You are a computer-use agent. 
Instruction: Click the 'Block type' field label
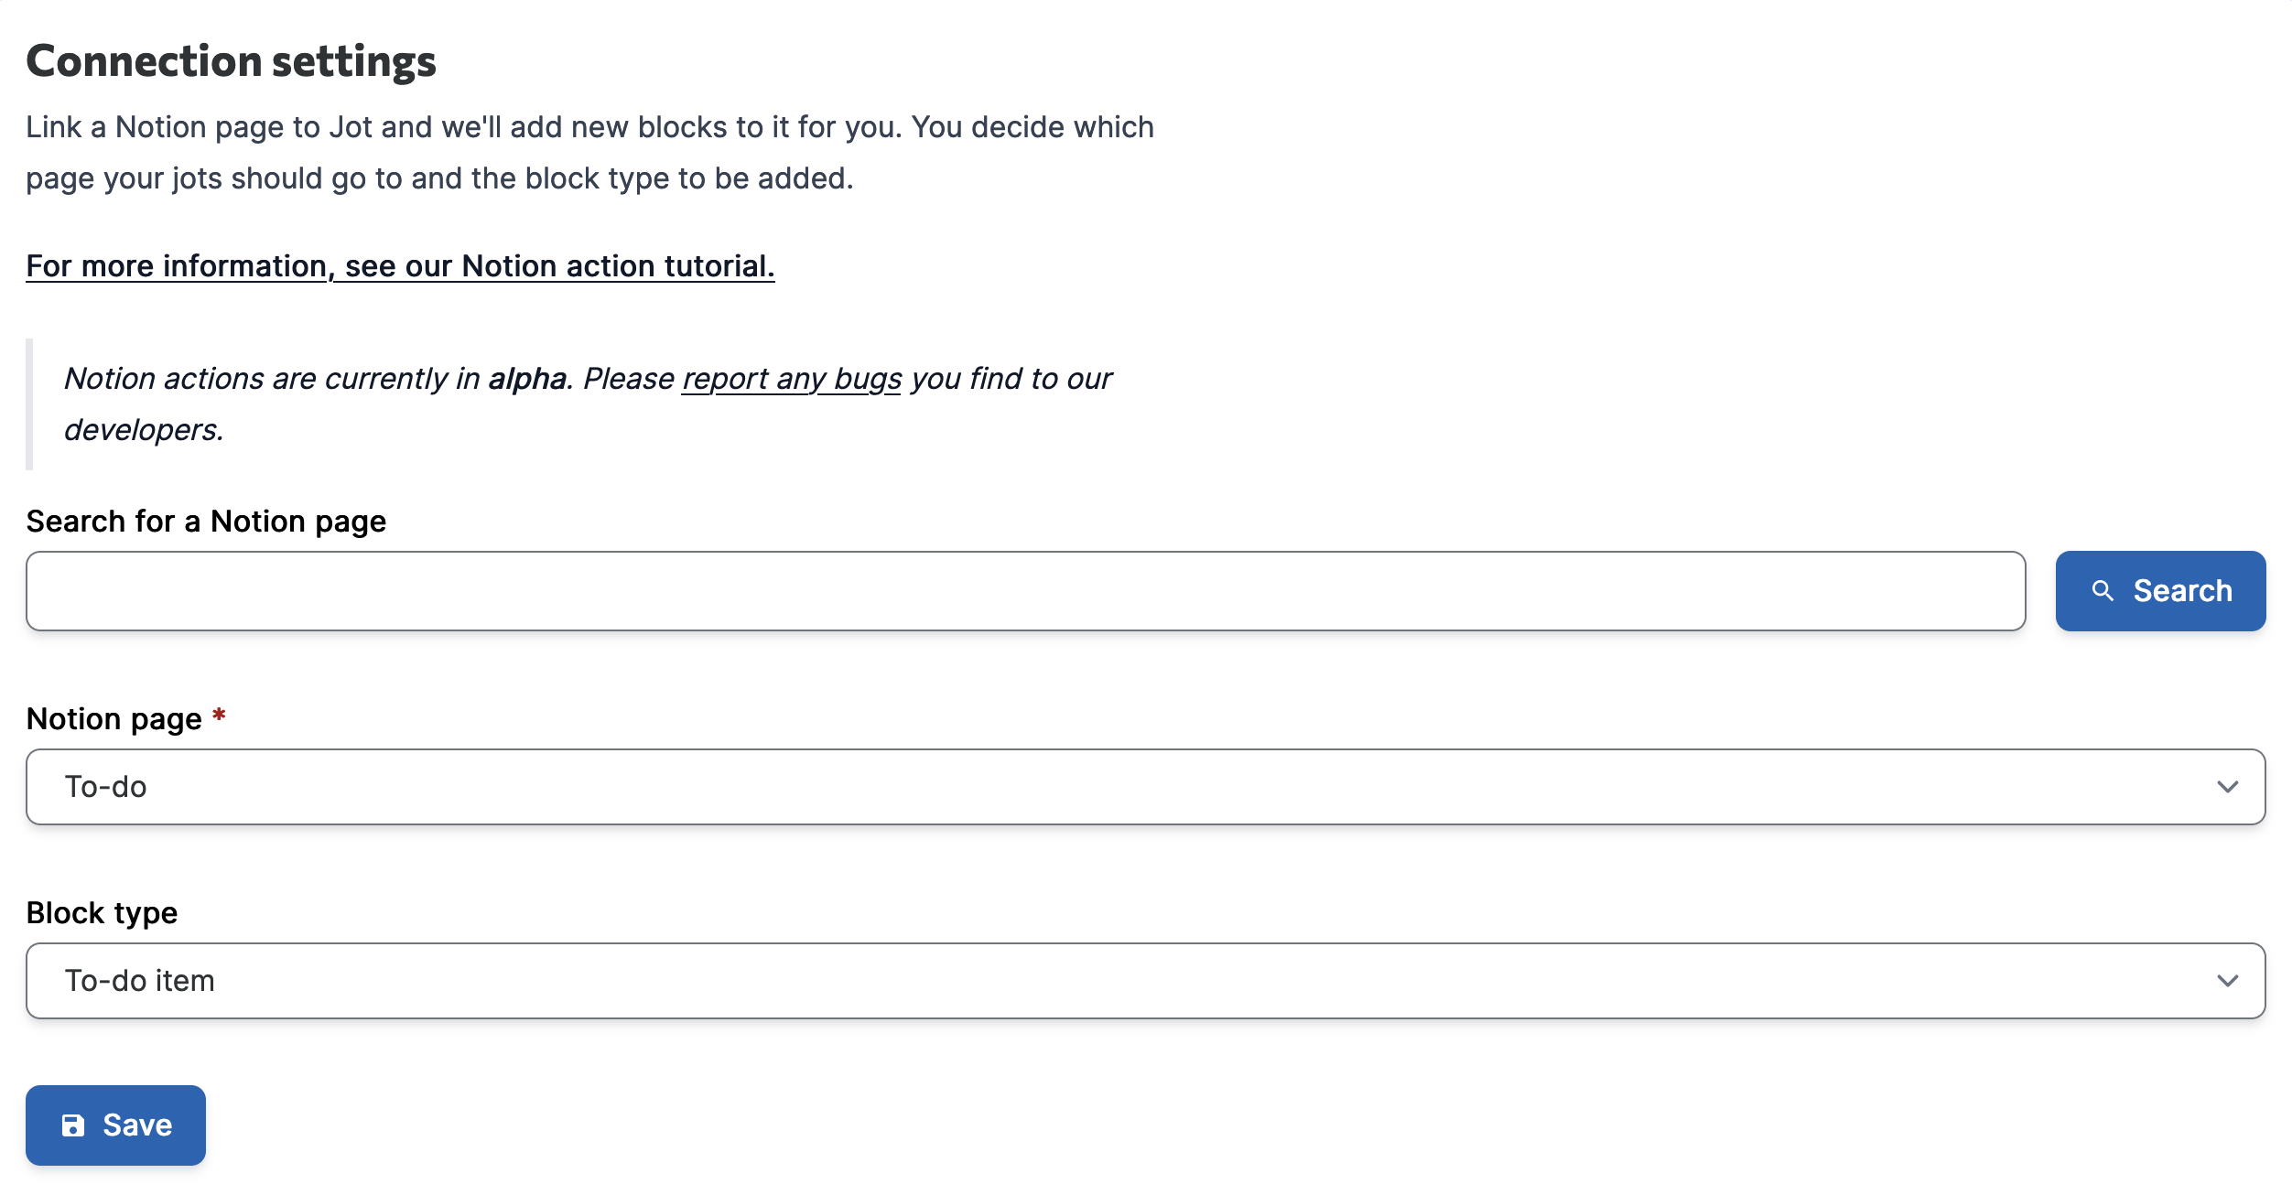click(102, 913)
